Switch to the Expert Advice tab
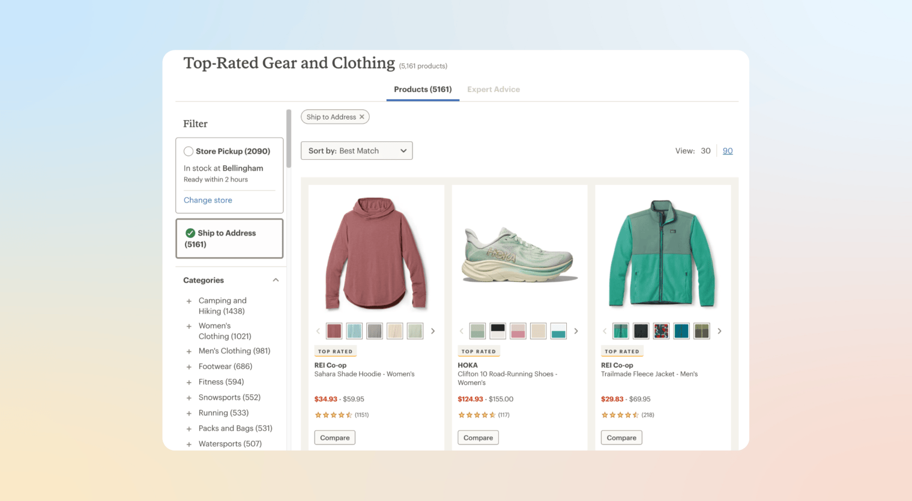 tap(494, 89)
